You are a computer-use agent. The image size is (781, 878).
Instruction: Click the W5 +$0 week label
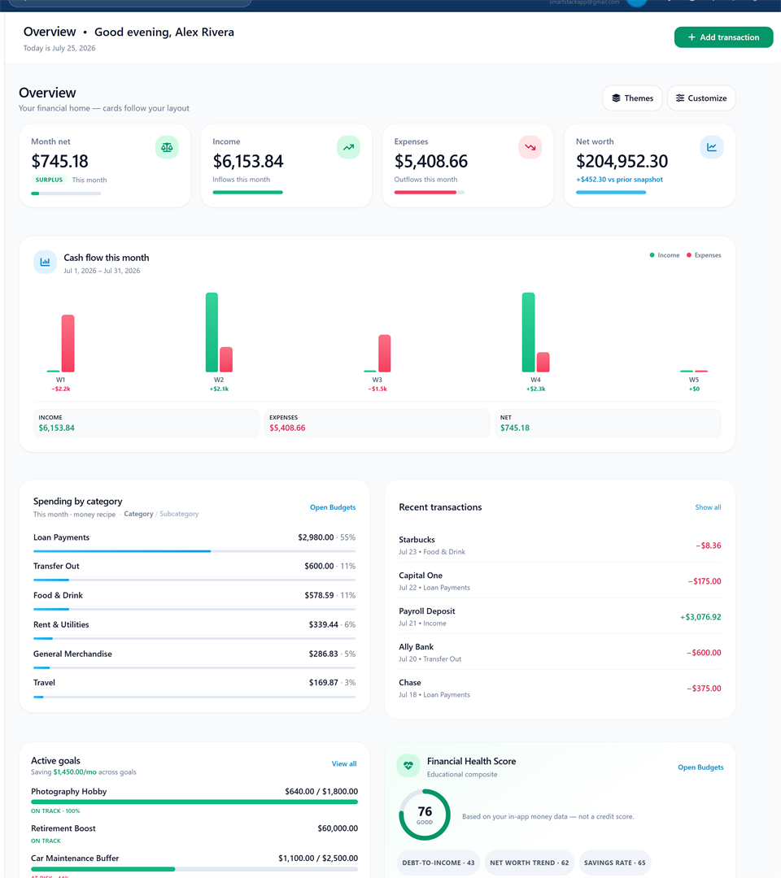tap(694, 384)
